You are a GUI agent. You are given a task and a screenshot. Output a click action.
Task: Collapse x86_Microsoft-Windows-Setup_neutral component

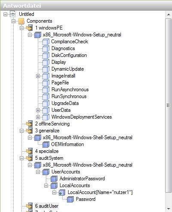click(x=30, y=35)
